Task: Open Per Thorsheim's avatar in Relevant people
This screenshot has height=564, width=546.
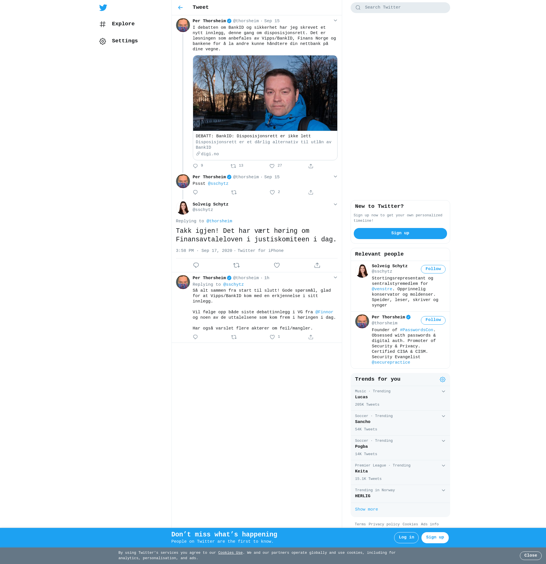Action: [362, 322]
